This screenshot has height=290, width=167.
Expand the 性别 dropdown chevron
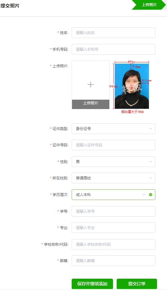coord(151,162)
